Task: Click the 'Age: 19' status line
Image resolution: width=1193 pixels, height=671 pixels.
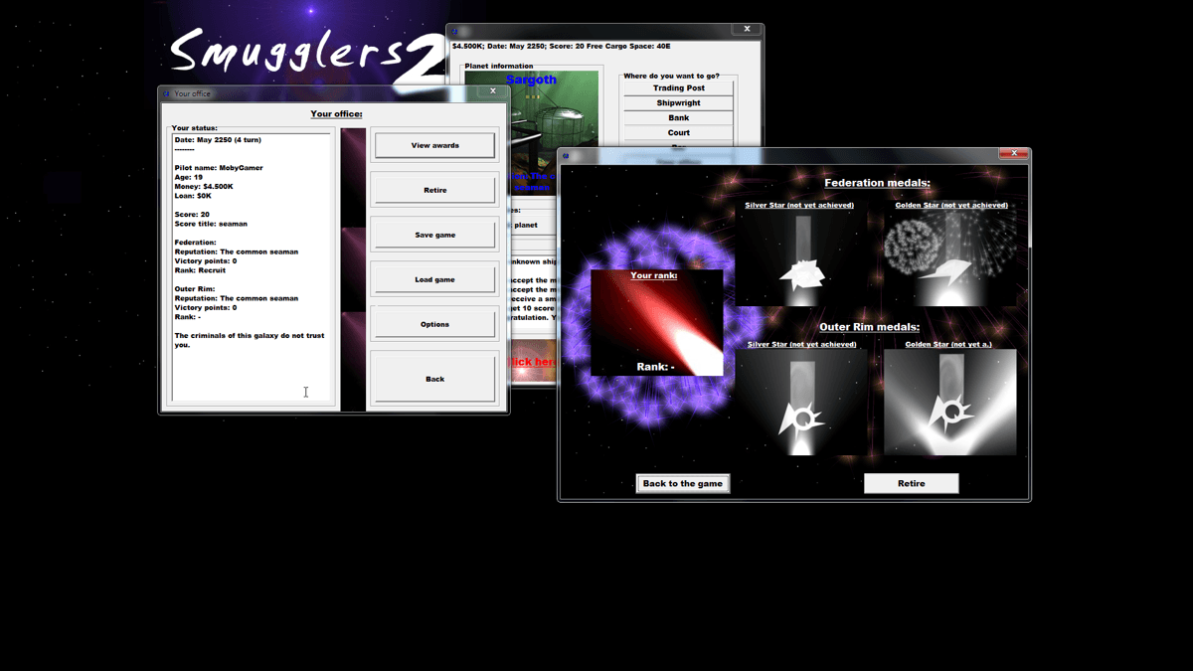Action: (x=189, y=177)
